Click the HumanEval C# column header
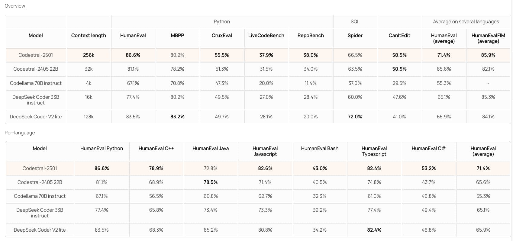513x241 pixels. point(428,148)
